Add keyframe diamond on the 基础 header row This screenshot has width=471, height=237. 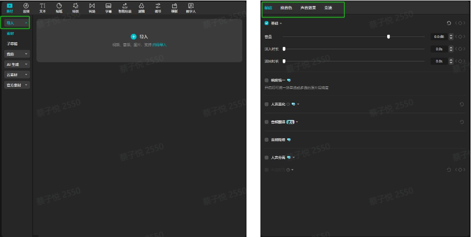460,23
